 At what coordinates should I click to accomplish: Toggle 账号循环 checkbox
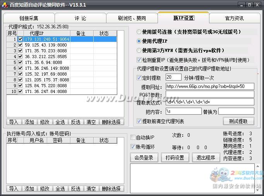point(133,147)
